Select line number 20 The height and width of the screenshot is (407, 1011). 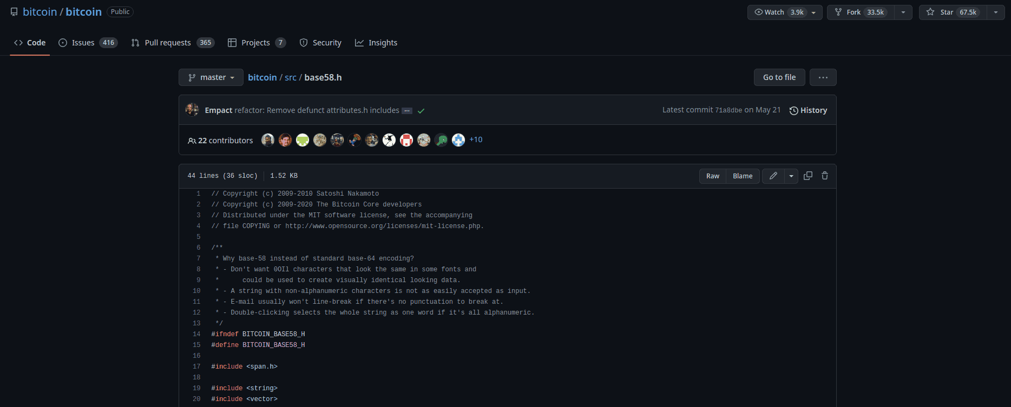pos(196,399)
